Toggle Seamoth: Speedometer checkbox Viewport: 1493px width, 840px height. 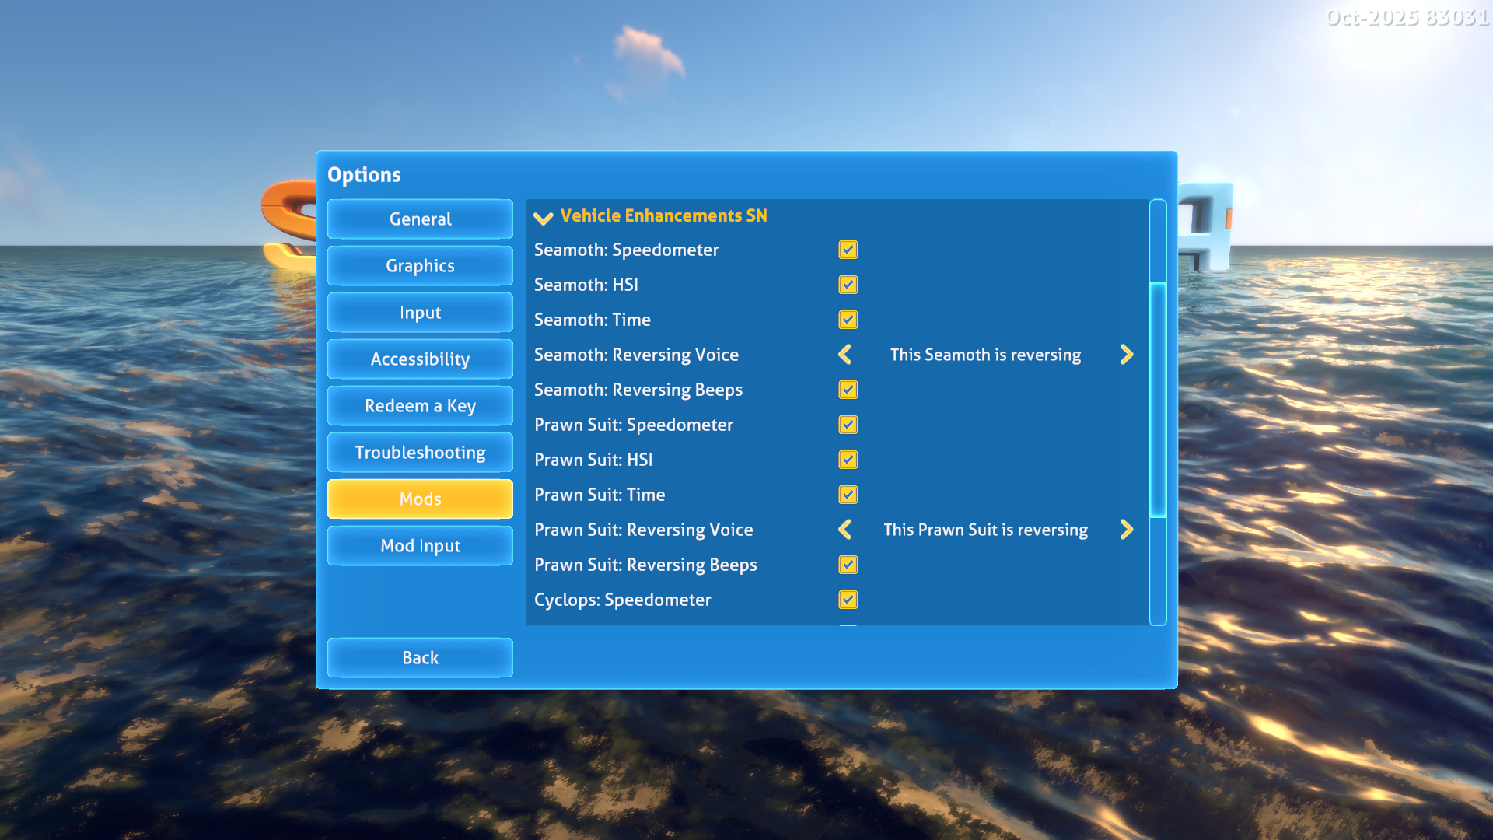[x=848, y=250]
